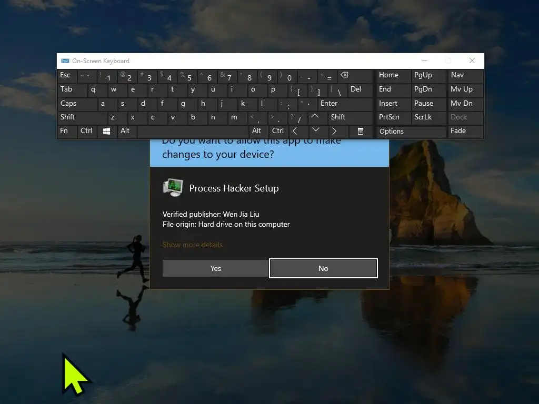
Task: Toggle the Caps lock key
Action: pos(77,104)
